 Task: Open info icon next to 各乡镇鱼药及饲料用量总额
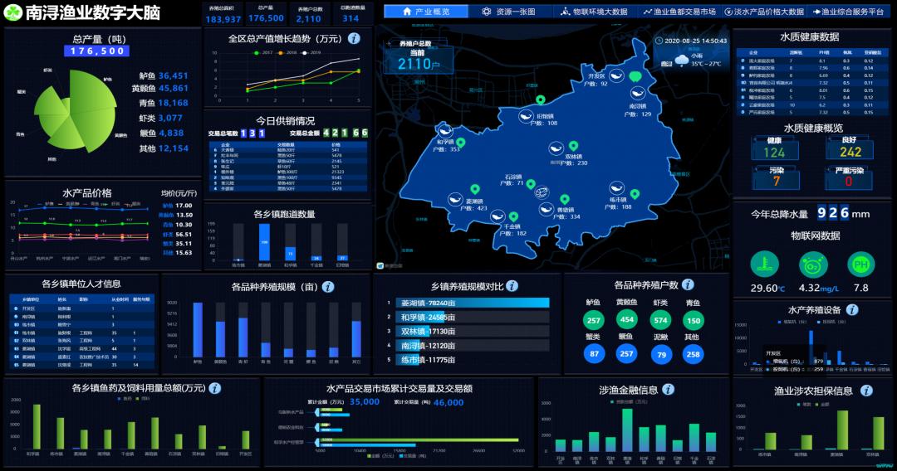point(214,388)
